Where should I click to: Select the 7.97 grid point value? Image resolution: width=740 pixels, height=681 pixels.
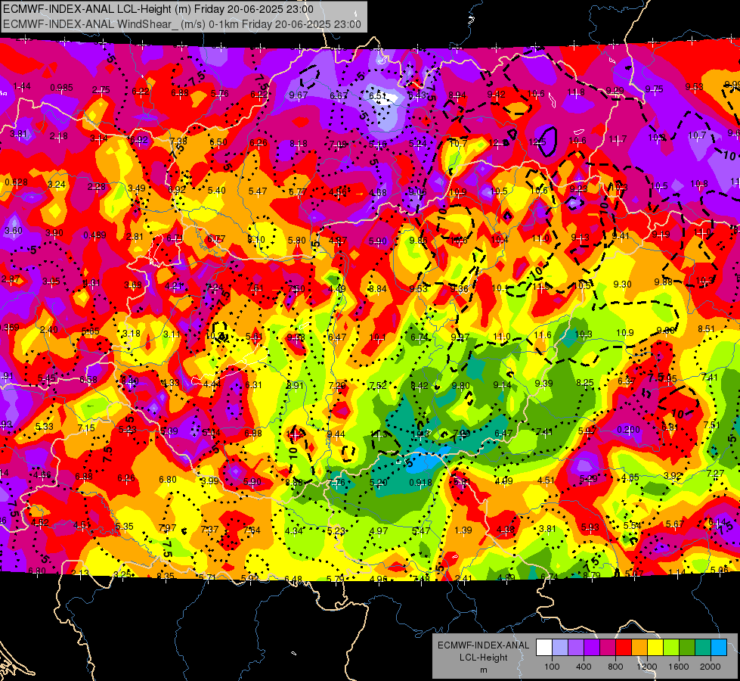[x=168, y=528]
